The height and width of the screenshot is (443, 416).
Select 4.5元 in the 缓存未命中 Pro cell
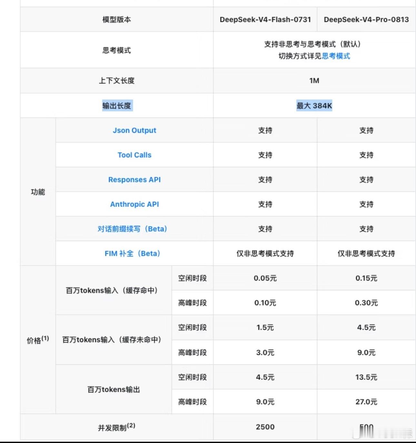coord(366,328)
